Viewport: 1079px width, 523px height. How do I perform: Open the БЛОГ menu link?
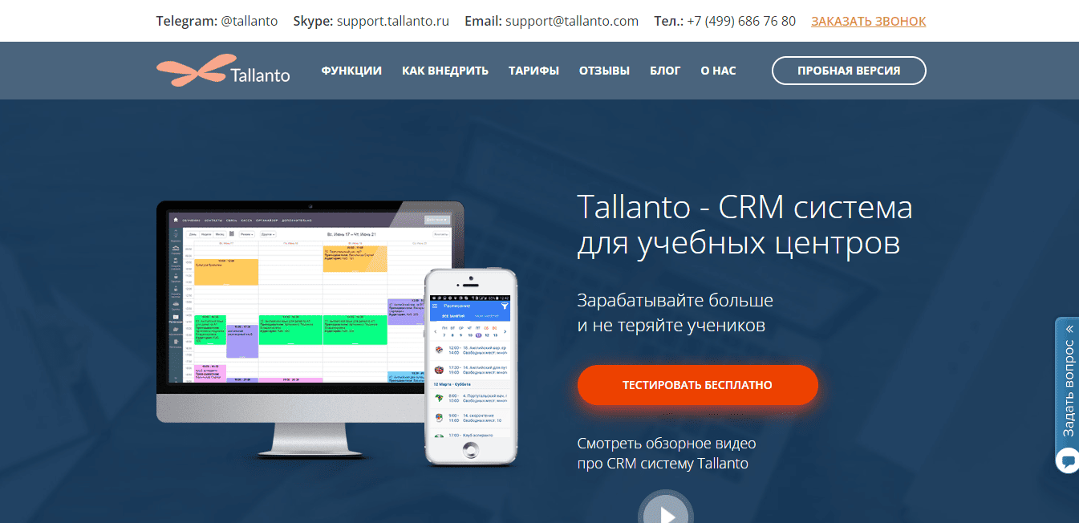(665, 71)
